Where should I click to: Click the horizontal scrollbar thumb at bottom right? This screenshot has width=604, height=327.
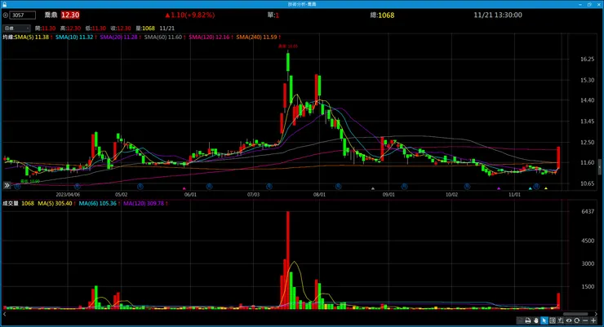pos(575,314)
